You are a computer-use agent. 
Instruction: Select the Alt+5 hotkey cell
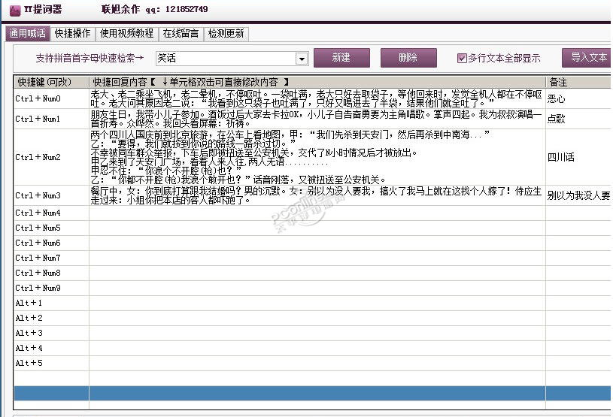point(52,363)
